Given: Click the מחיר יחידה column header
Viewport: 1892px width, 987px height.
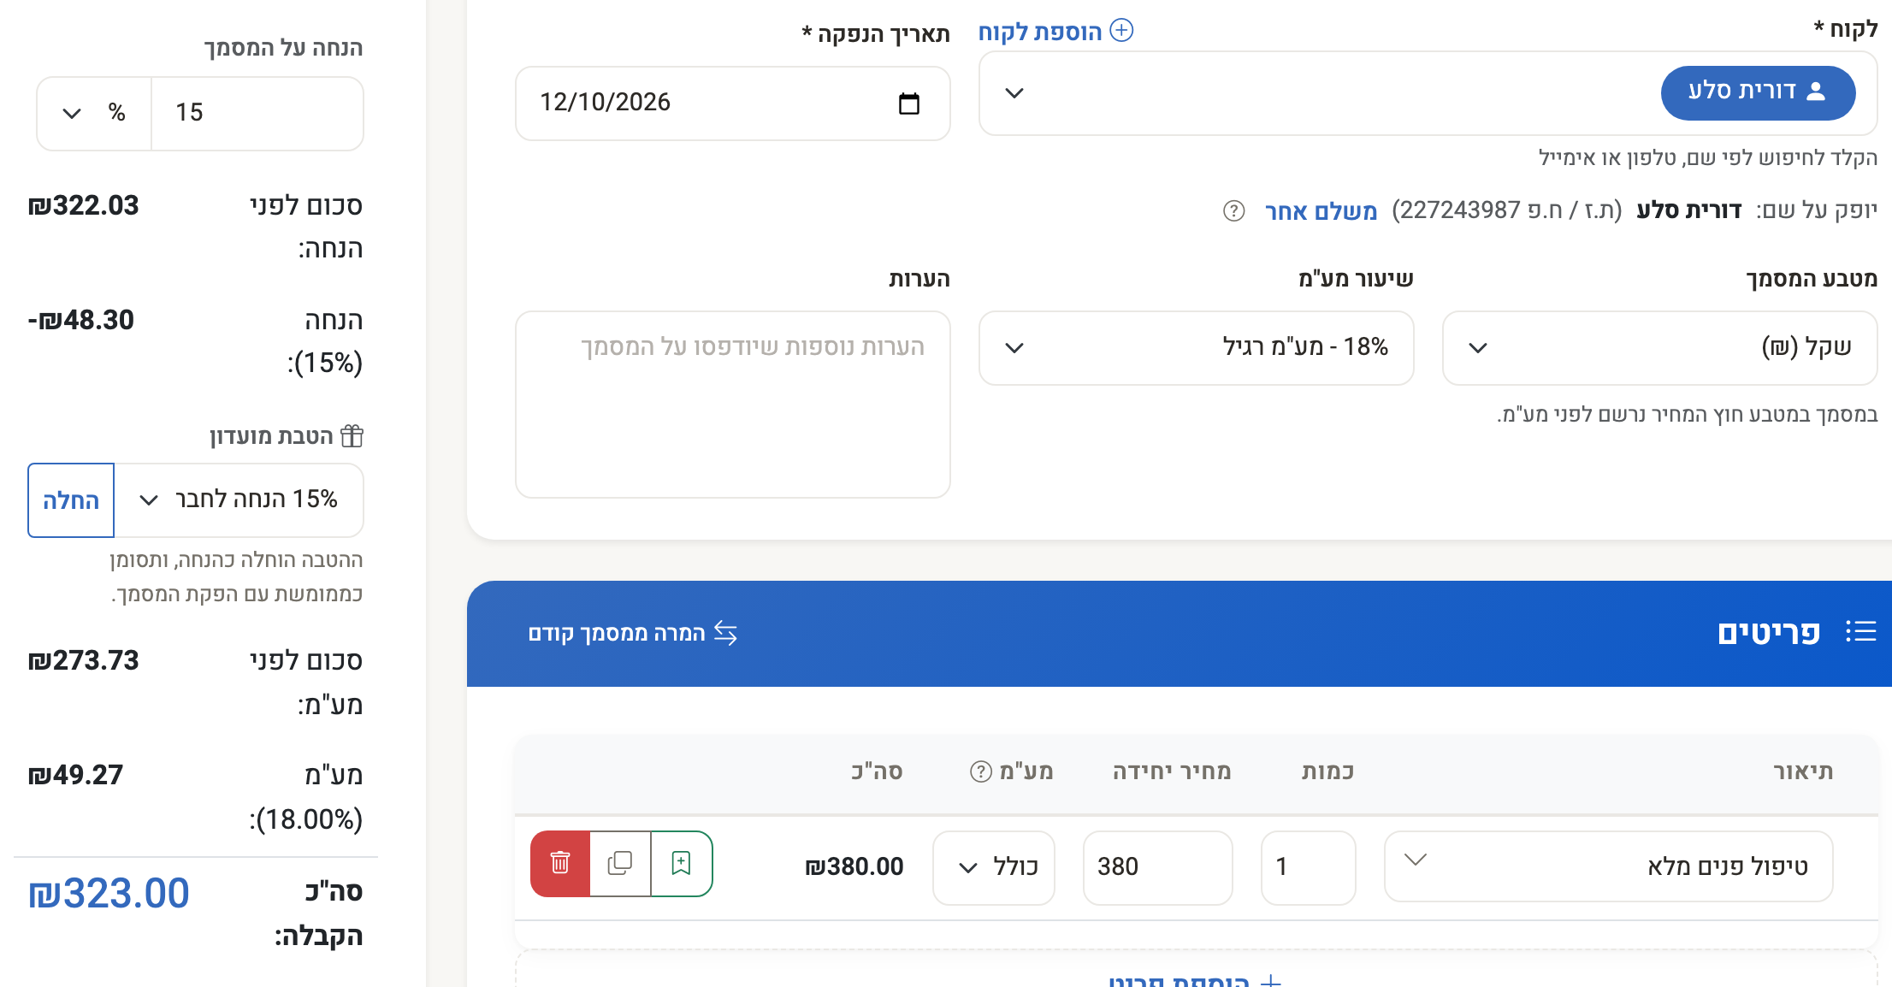Looking at the screenshot, I should click(x=1172, y=771).
